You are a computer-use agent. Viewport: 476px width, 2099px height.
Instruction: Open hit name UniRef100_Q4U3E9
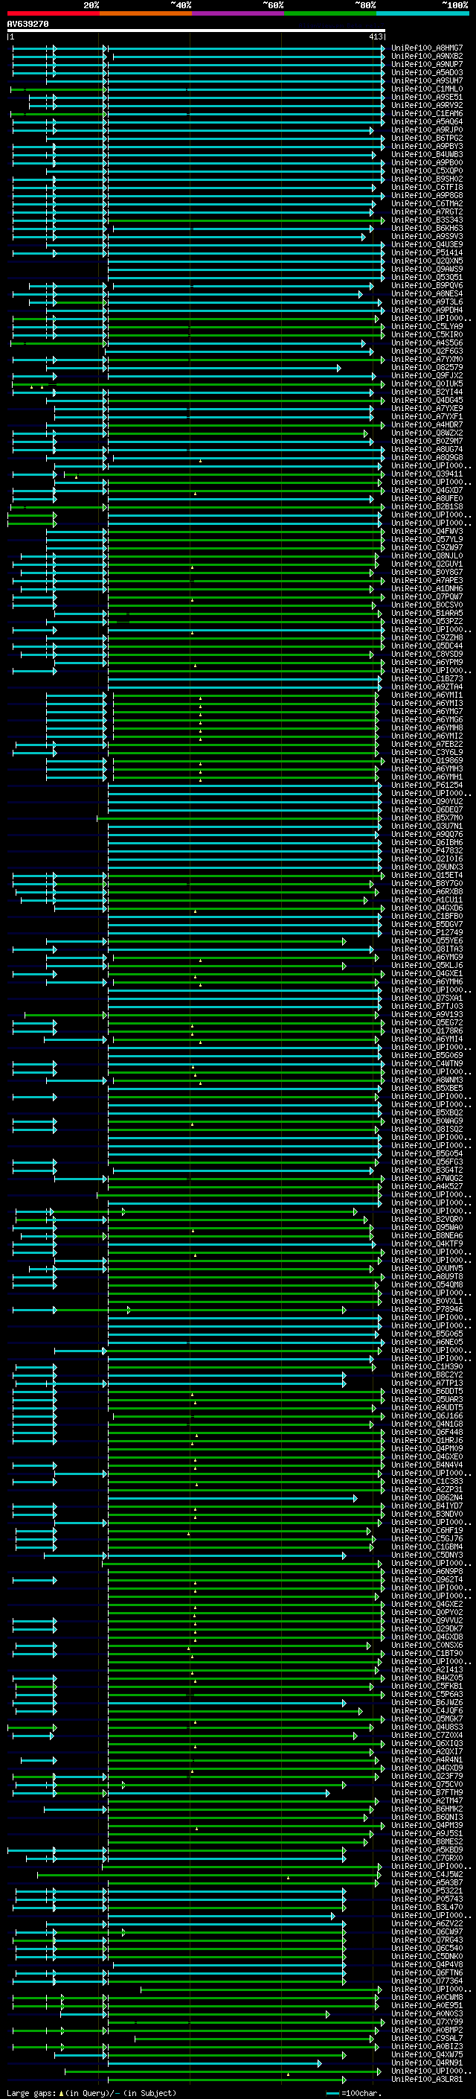(427, 244)
